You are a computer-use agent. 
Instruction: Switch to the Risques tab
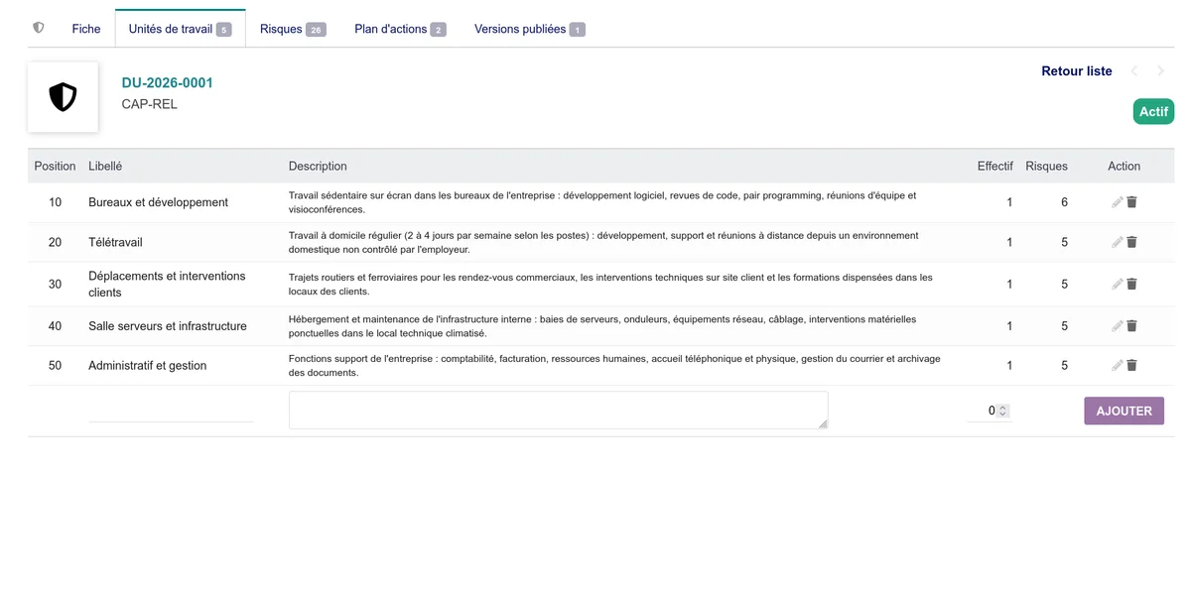[x=293, y=29]
